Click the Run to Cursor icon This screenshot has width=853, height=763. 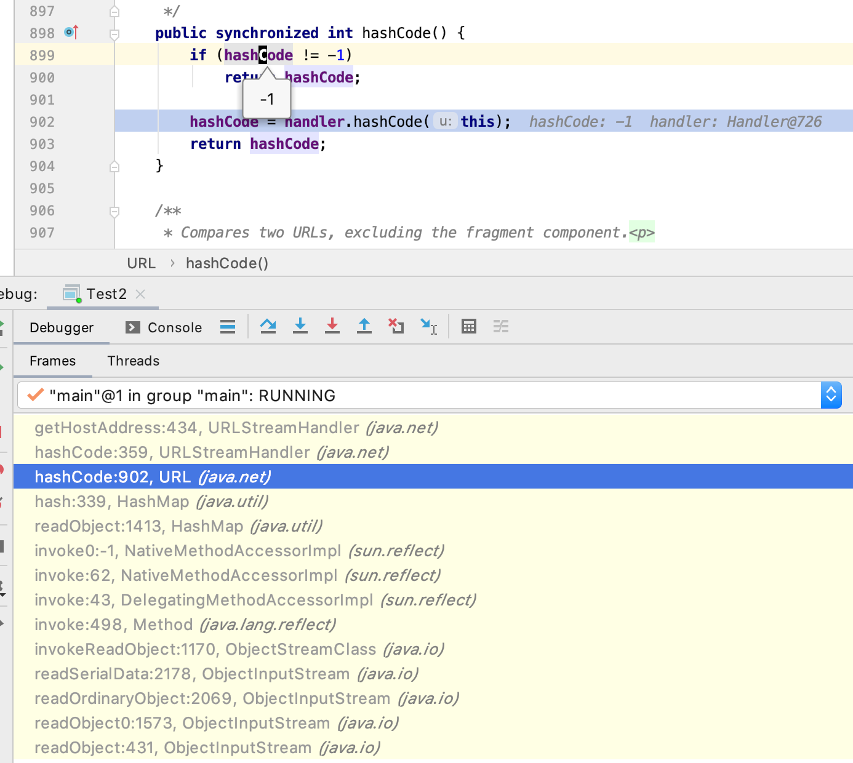pyautogui.click(x=428, y=326)
